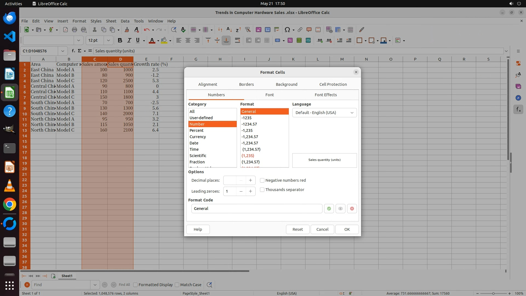Screen dimensions: 526x296
Task: Enable the Negative numbers red checkbox
Action: (x=262, y=180)
